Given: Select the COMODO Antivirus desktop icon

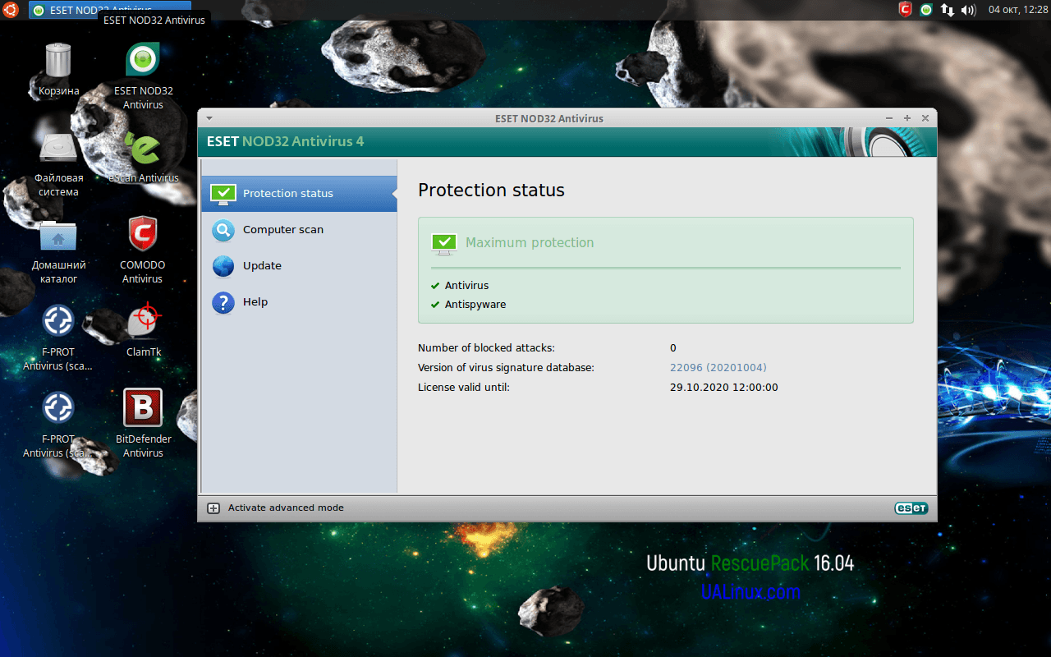Looking at the screenshot, I should point(143,250).
